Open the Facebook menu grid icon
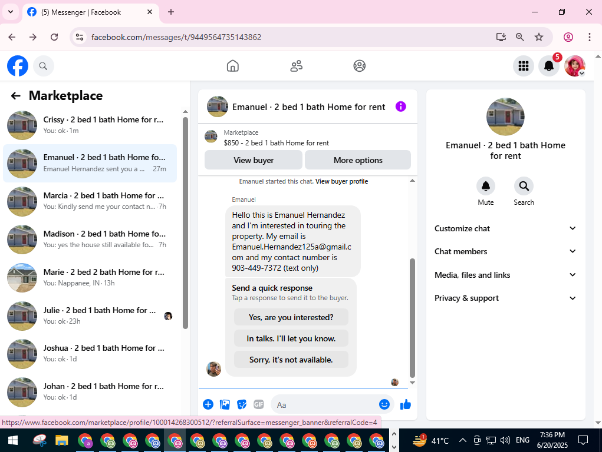Image resolution: width=602 pixels, height=452 pixels. point(524,66)
